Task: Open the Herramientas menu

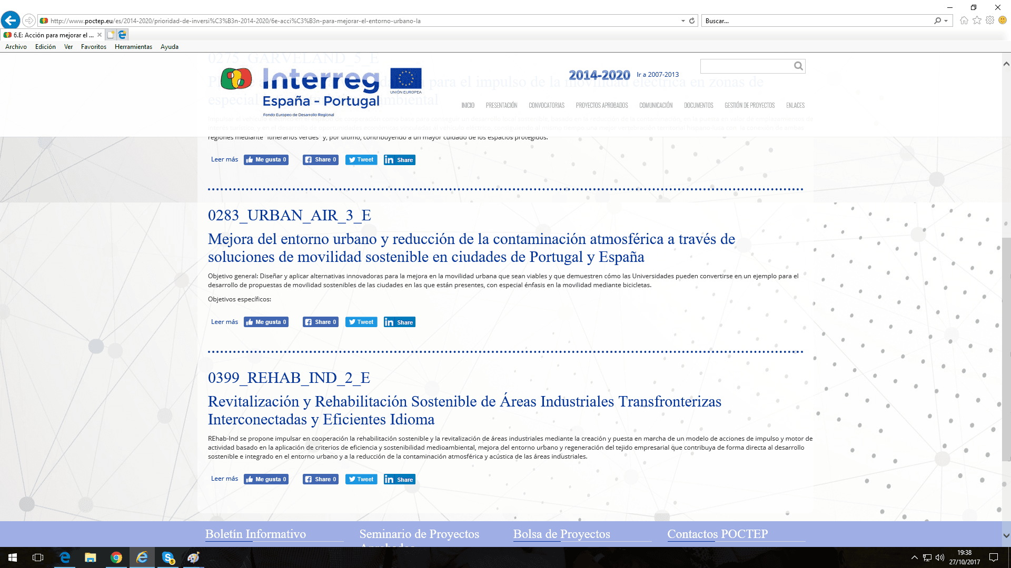Action: click(133, 47)
